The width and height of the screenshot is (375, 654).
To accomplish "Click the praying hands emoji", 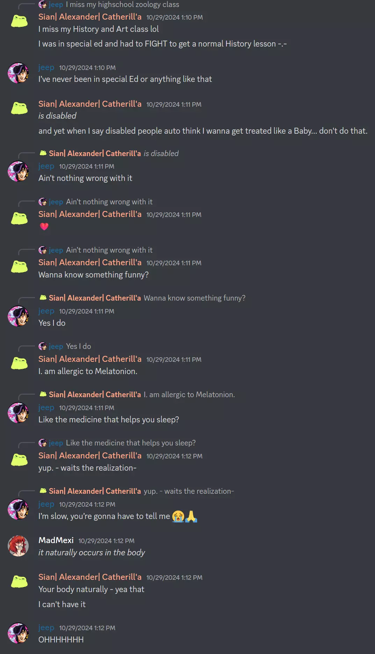I will click(x=191, y=516).
